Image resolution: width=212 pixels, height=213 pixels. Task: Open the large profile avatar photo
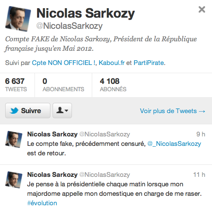tap(18, 19)
